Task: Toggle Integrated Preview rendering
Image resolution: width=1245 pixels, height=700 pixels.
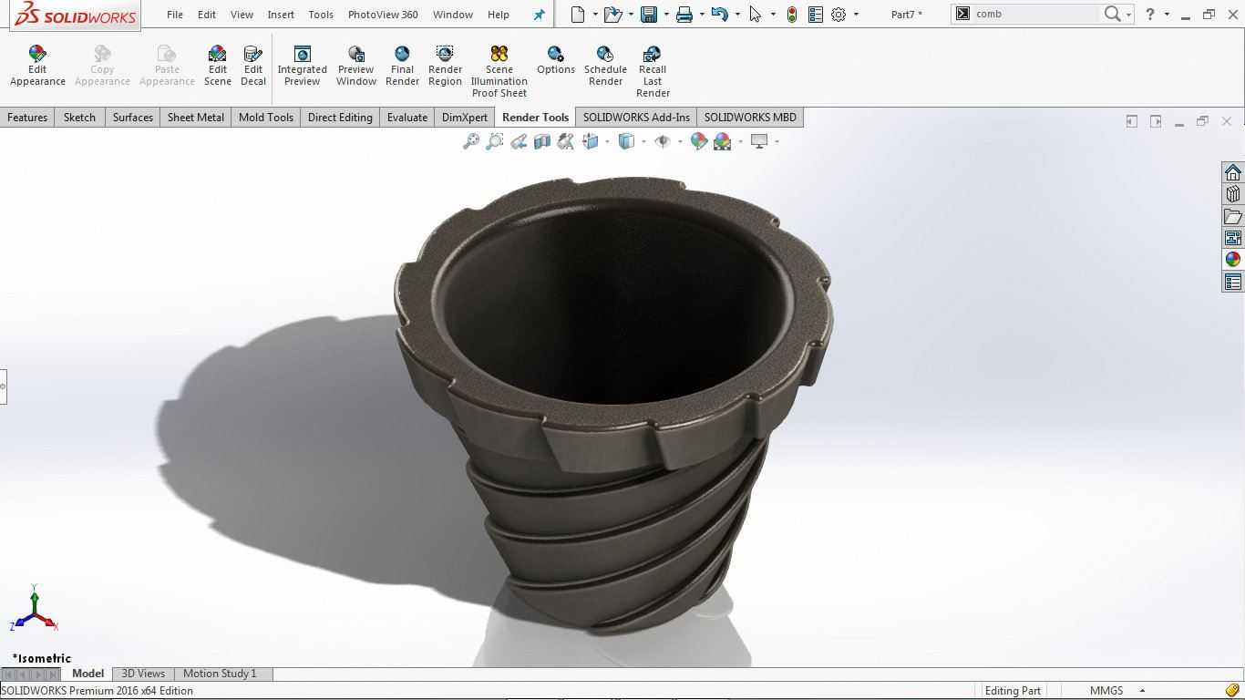Action: pos(302,66)
